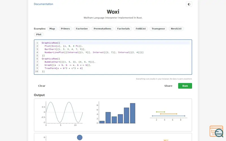Load the Plot example

point(39,34)
